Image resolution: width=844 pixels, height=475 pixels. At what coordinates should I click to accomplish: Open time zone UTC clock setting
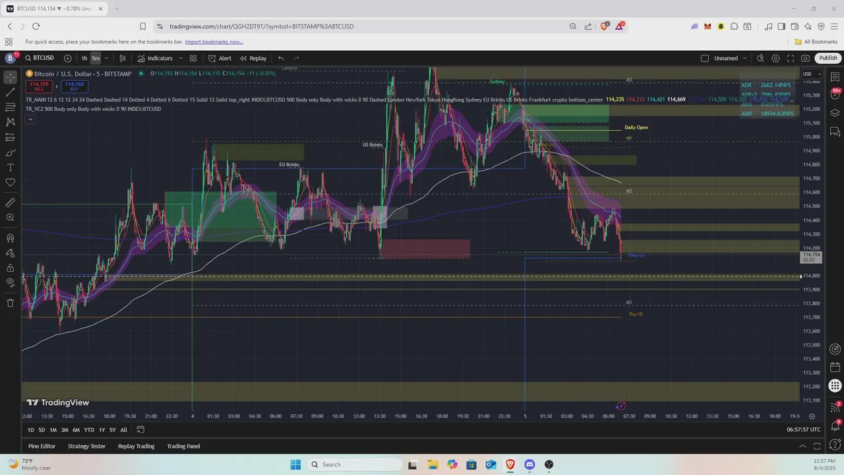(804, 429)
